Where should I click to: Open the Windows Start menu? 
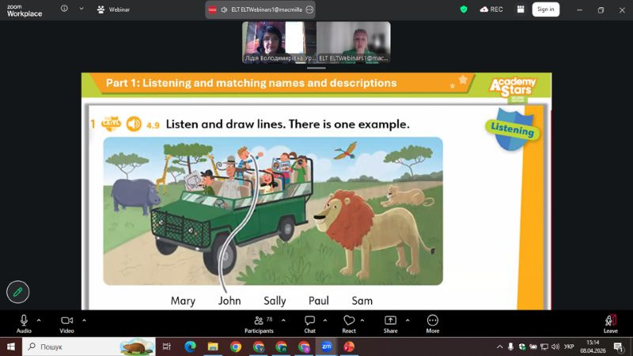point(11,347)
